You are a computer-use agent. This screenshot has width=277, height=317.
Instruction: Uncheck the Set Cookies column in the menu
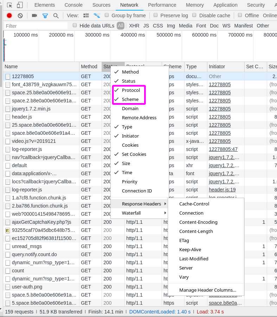pyautogui.click(x=140, y=154)
